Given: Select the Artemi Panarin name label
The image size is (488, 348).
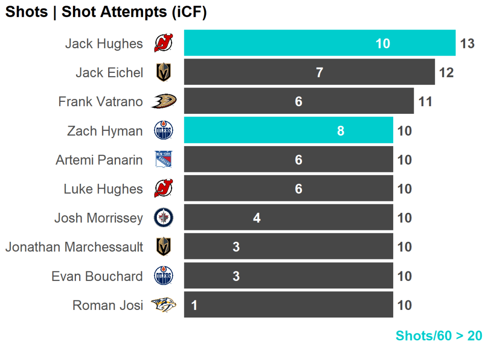Looking at the screenshot, I should (99, 160).
